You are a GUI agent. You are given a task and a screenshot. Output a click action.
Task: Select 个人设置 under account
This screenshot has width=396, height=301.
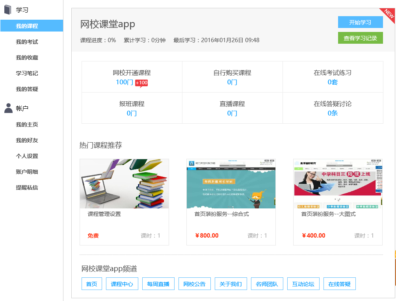point(27,156)
